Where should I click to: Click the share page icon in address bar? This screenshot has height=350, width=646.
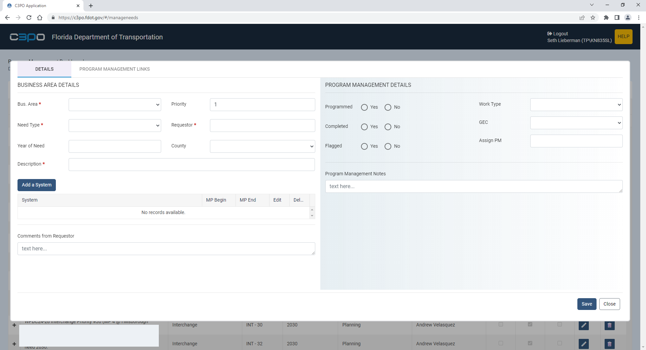[582, 17]
